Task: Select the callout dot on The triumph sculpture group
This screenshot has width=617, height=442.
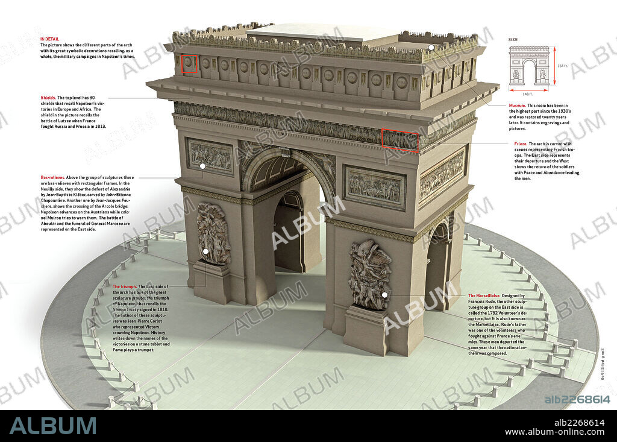Action: click(205, 251)
